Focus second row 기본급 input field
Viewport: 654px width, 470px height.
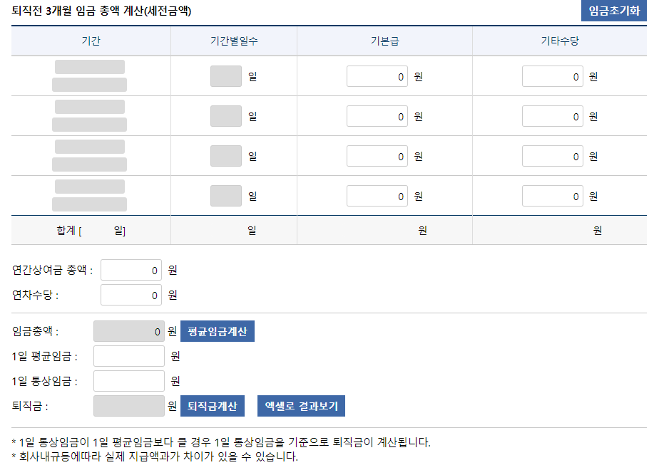coord(377,116)
